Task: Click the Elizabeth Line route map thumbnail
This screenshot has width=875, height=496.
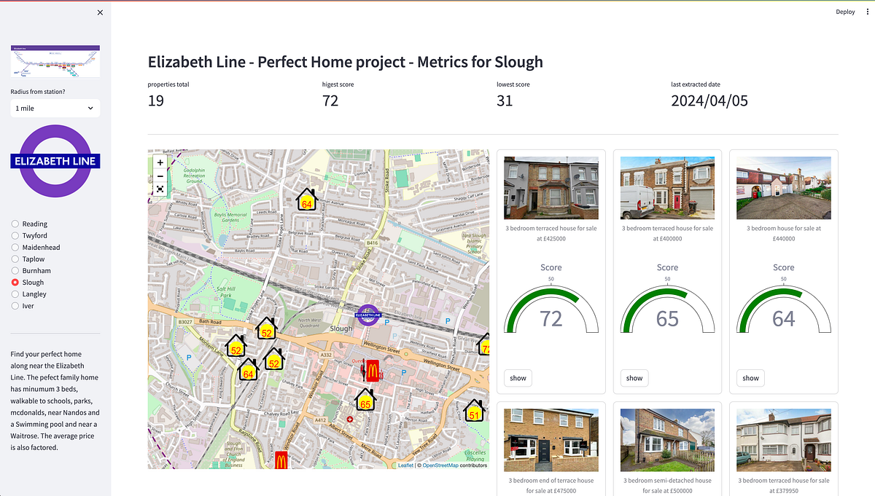Action: coord(55,61)
